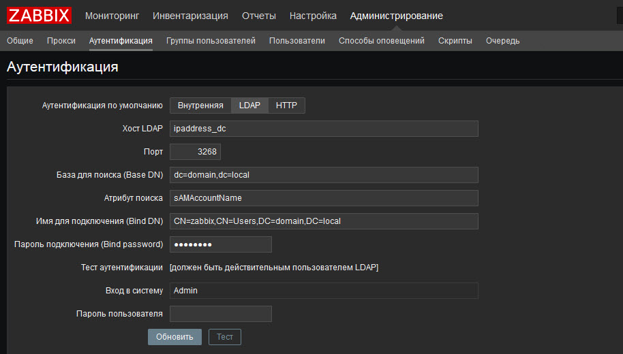Select HTTP authentication option
Viewport: 623px width, 354px height.
pos(286,106)
